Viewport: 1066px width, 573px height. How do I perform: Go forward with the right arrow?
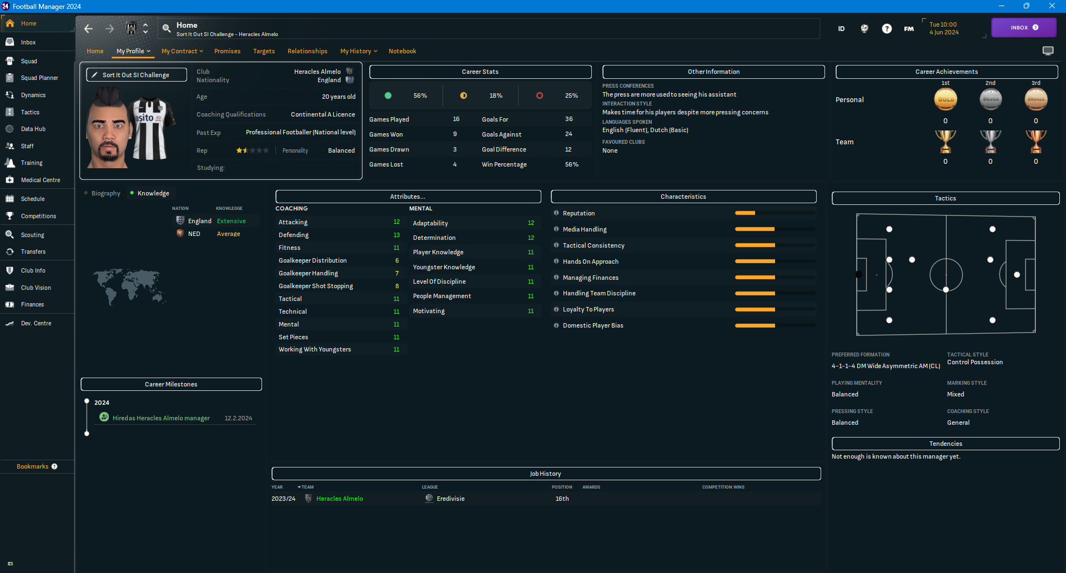[109, 28]
